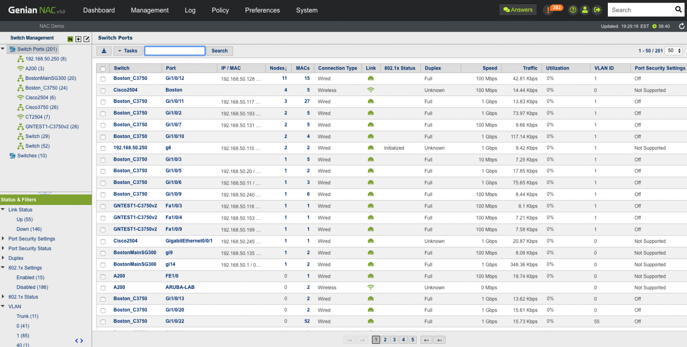Screen dimensions: 687x347
Task: Click the Search button above the table
Action: pos(219,50)
